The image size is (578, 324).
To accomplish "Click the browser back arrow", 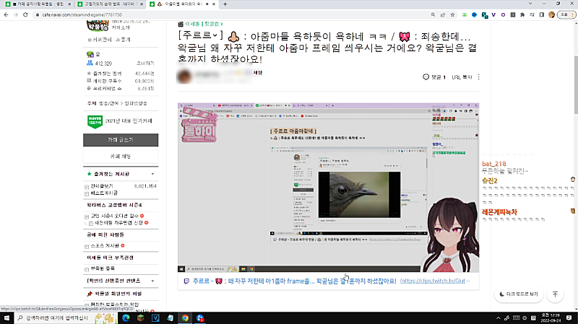I will point(7,14).
